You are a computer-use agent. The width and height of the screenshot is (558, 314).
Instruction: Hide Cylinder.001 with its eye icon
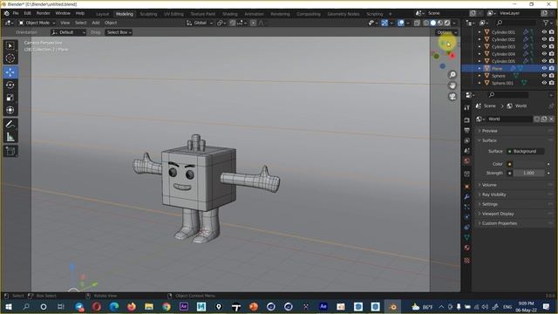[x=544, y=32]
